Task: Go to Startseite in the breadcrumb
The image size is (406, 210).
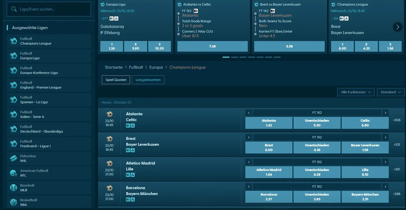Action: coord(114,67)
